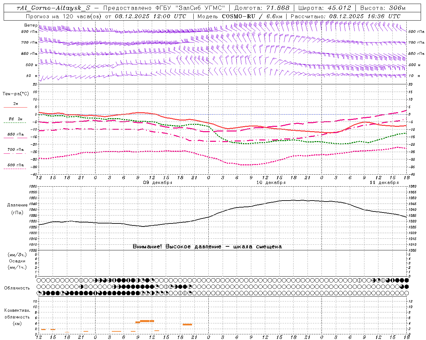
Task: Click the "2м" temperature legend label
Action: [16, 104]
